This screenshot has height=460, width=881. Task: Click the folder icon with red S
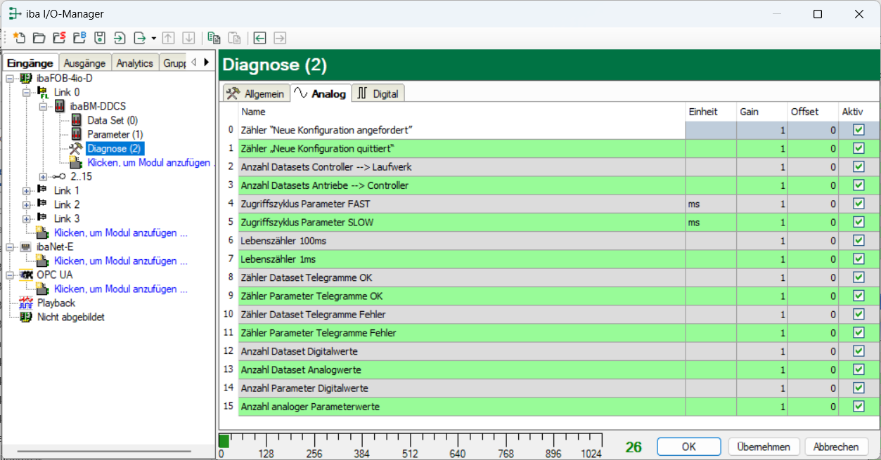tap(59, 38)
